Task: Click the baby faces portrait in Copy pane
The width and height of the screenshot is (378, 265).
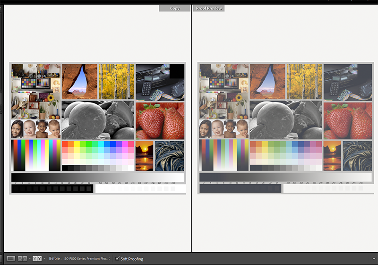Action: click(36, 128)
